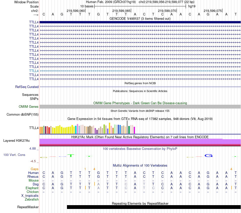Open GENCODE V49lift37 track title
This screenshot has width=241, height=213.
(x=140, y=19)
